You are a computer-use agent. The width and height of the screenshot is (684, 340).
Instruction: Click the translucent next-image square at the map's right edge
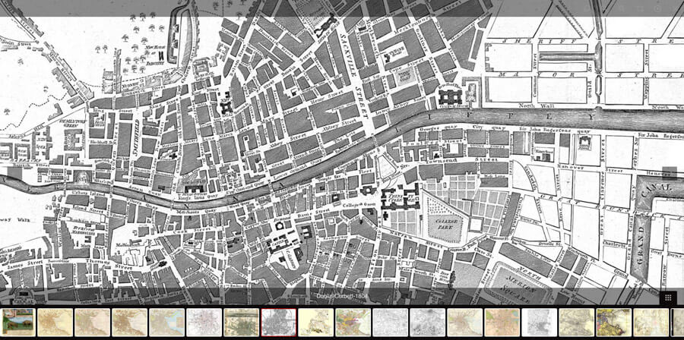tap(670, 174)
